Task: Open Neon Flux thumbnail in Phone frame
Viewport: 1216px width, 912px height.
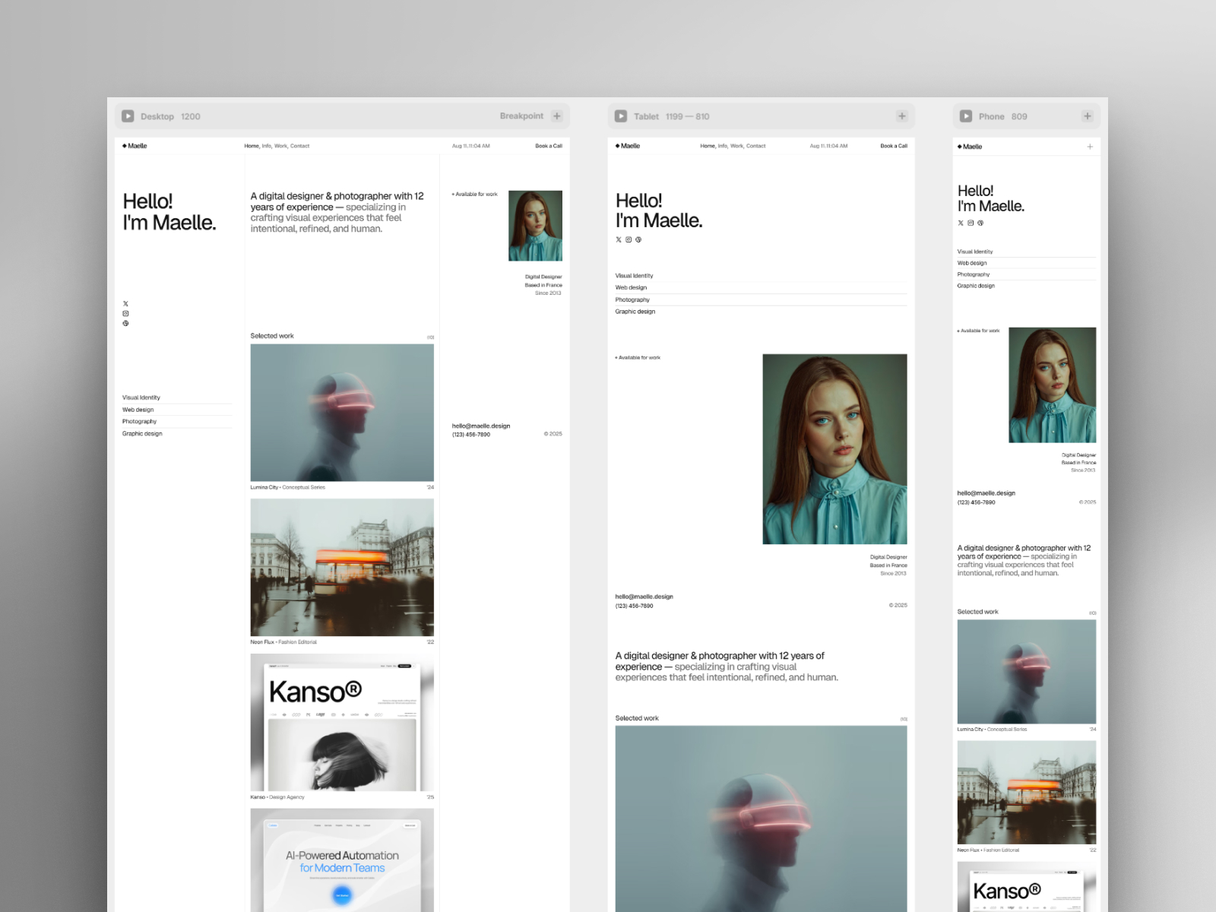Action: click(1027, 793)
